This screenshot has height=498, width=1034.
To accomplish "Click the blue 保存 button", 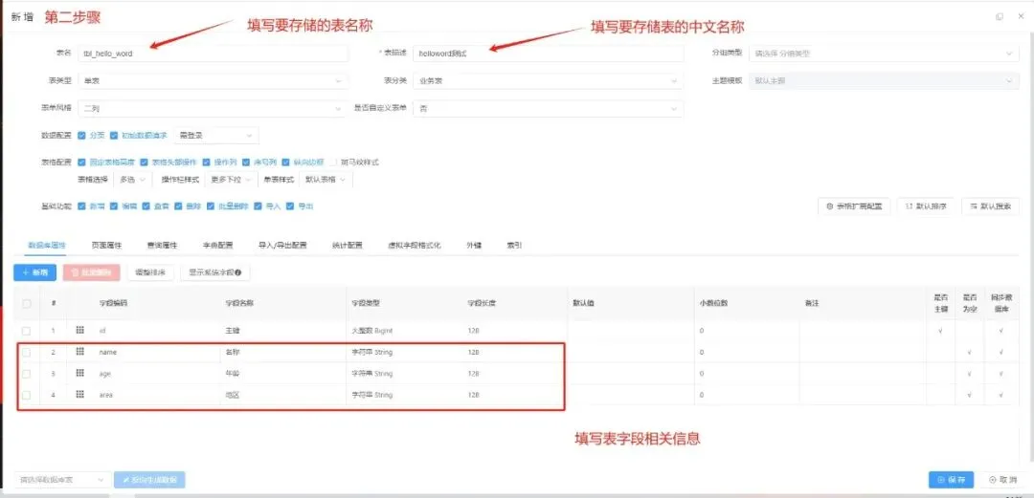I will [951, 480].
